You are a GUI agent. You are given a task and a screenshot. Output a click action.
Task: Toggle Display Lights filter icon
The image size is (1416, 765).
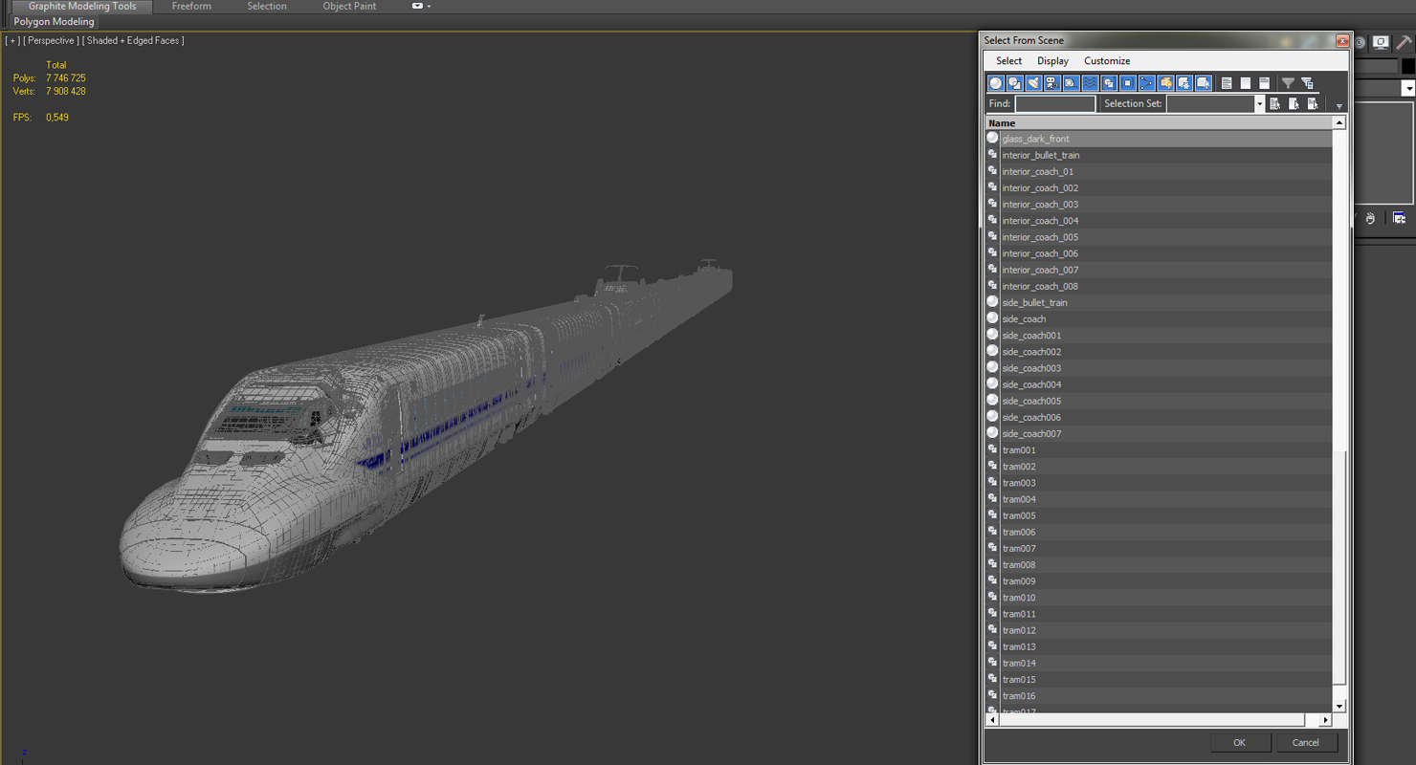pos(1033,83)
